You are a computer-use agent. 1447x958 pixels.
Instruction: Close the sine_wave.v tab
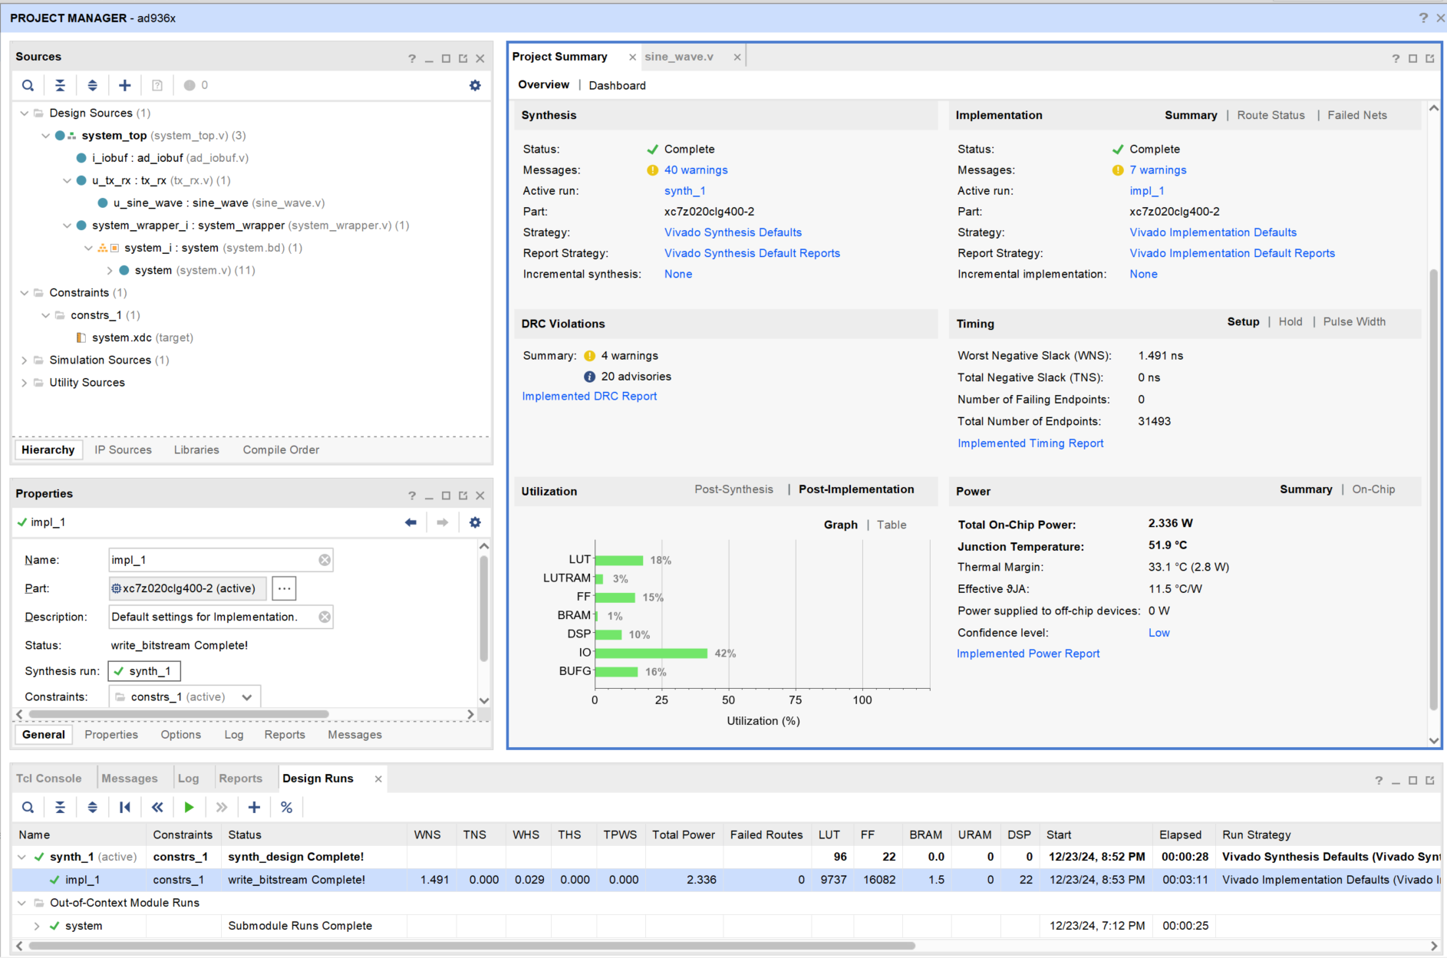pyautogui.click(x=737, y=58)
